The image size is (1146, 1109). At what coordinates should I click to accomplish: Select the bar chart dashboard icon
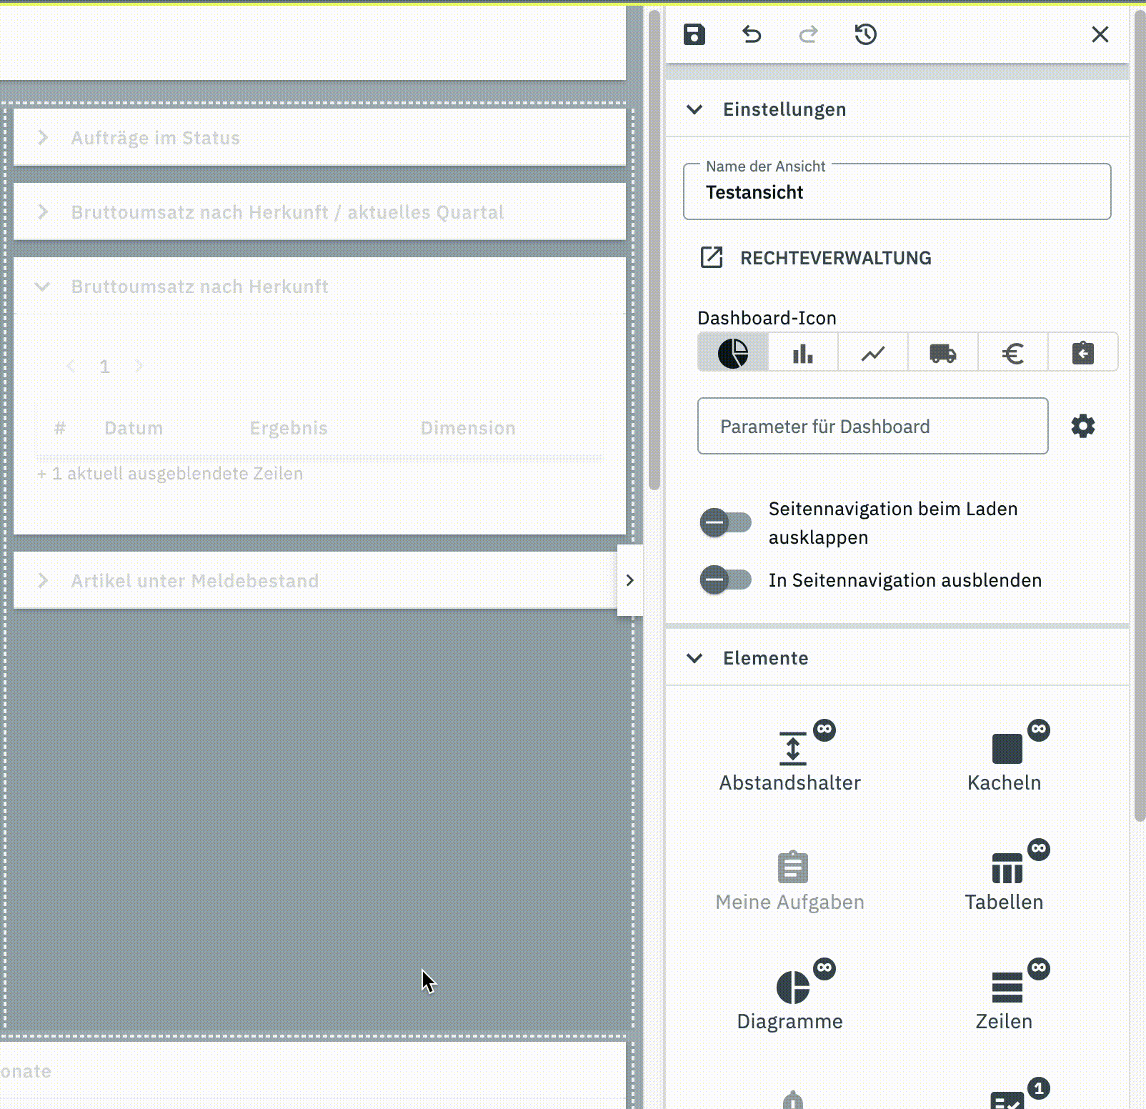click(x=802, y=353)
